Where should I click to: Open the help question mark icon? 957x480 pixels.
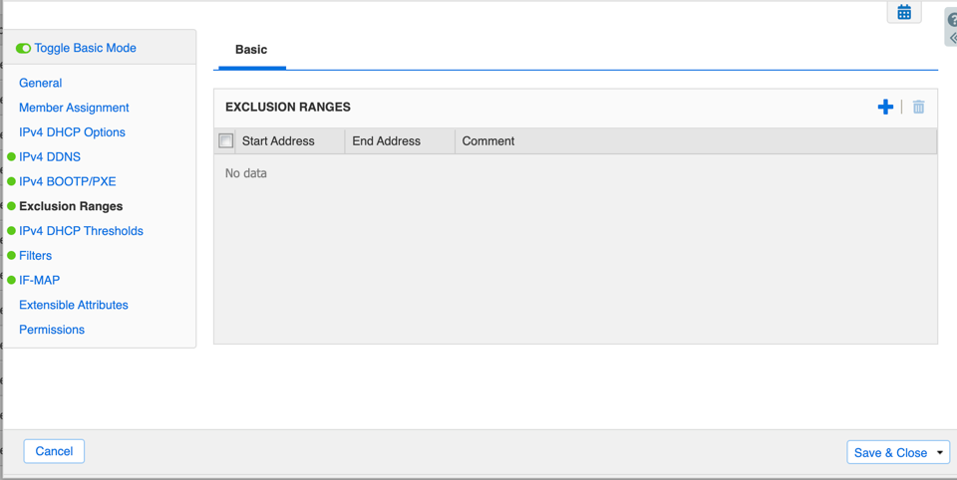(952, 20)
